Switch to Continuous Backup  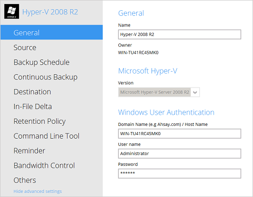(x=46, y=77)
